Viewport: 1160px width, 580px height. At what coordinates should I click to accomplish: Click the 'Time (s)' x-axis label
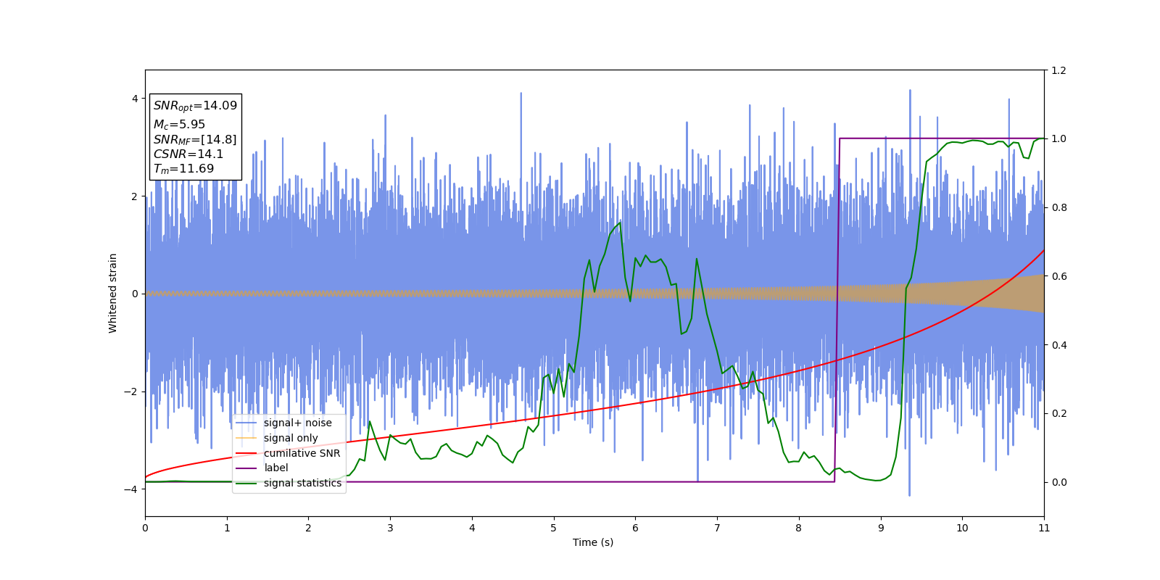click(x=593, y=542)
